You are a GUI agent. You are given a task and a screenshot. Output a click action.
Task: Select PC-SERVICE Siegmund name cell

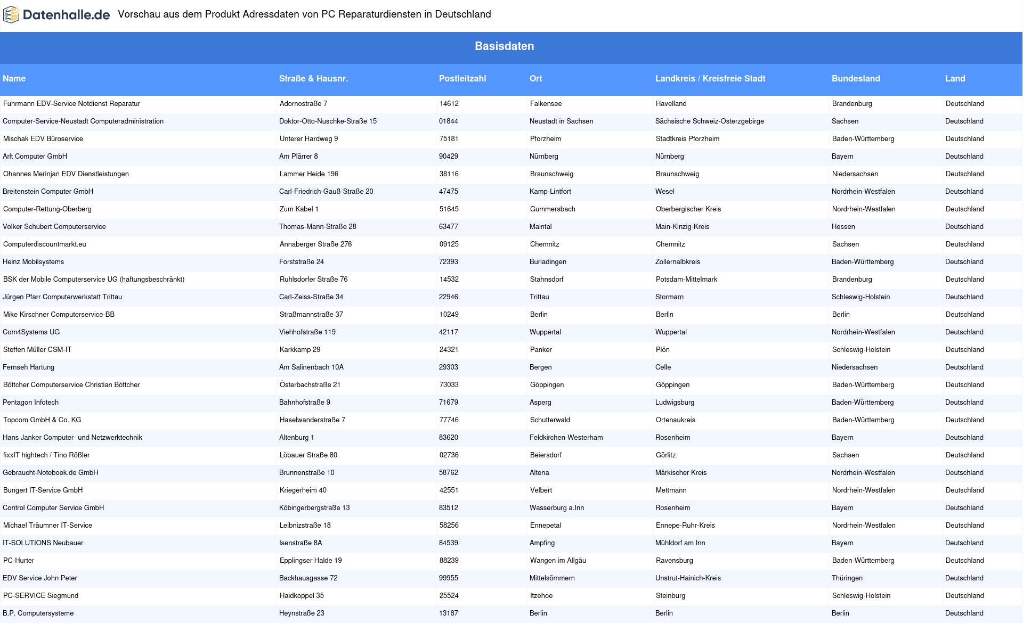tap(41, 596)
